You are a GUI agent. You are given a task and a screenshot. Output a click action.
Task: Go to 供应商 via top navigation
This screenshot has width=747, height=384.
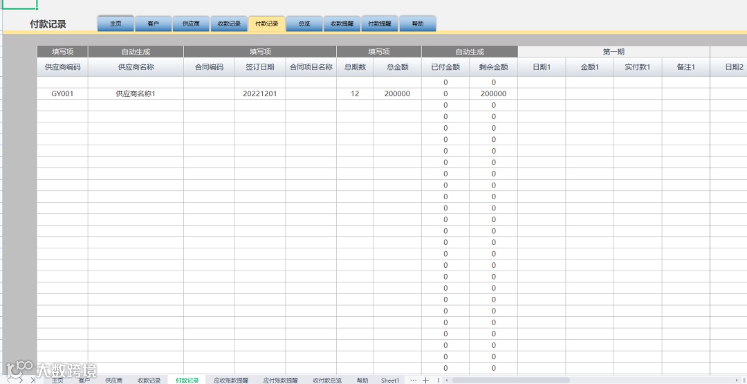pos(191,24)
